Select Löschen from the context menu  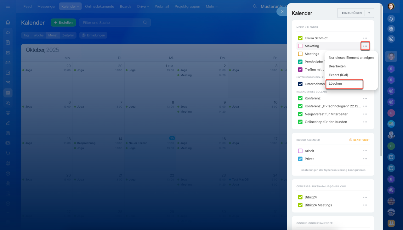point(344,84)
